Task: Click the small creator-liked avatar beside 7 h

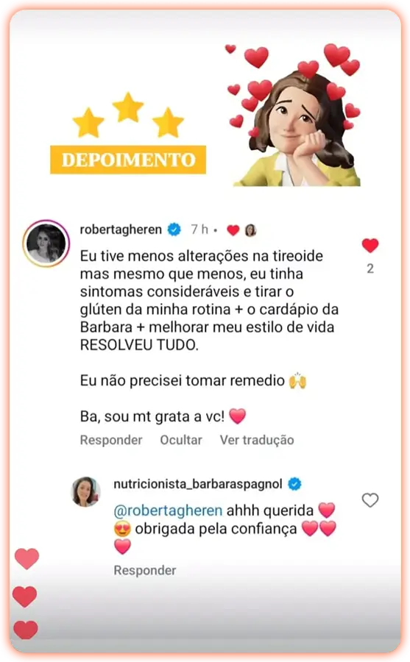Action: click(251, 230)
